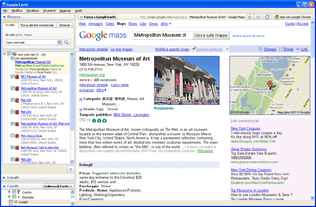Image resolution: width=316 pixels, height=207 pixels.
Task: Click Cerca sulle mappe button
Action: click(211, 36)
